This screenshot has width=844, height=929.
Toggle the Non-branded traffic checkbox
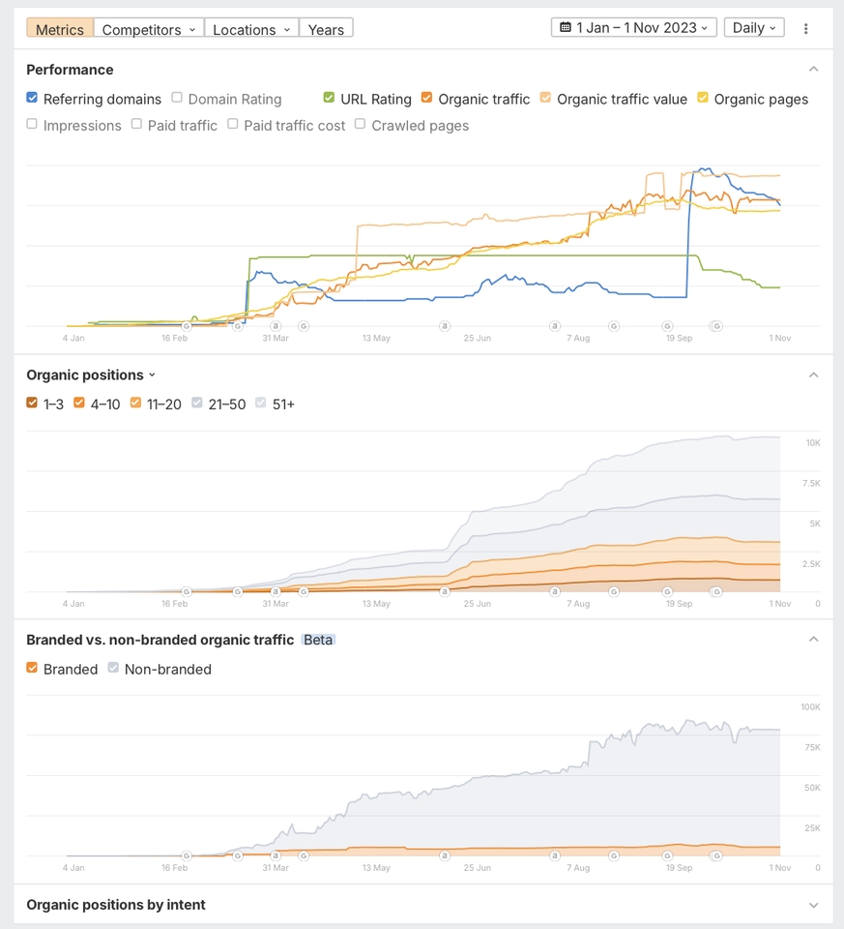pyautogui.click(x=114, y=669)
